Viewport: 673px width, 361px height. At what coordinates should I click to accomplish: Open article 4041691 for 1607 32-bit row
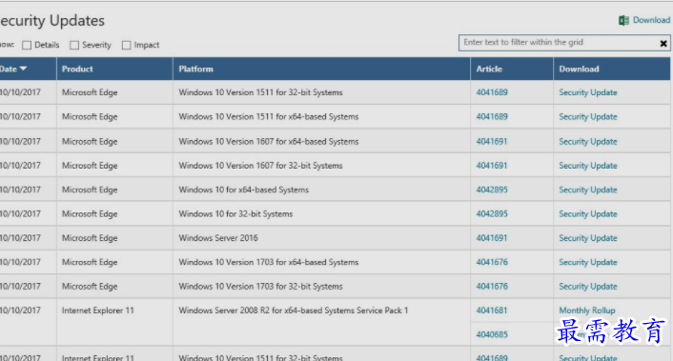click(492, 166)
